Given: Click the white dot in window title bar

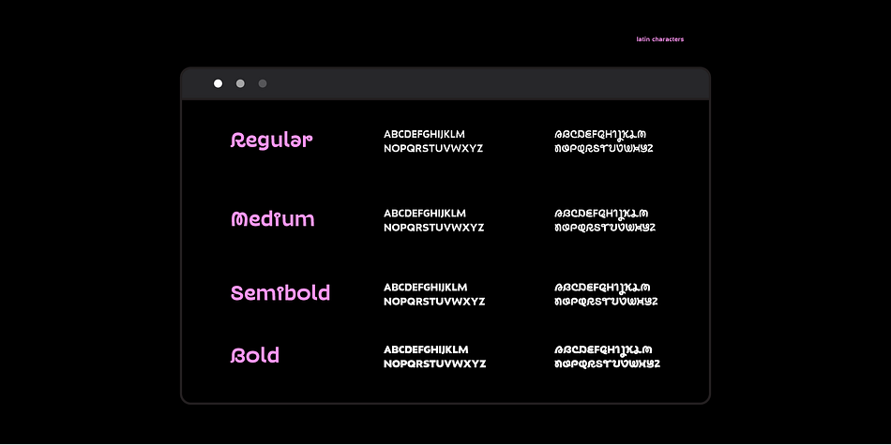Looking at the screenshot, I should tap(218, 83).
